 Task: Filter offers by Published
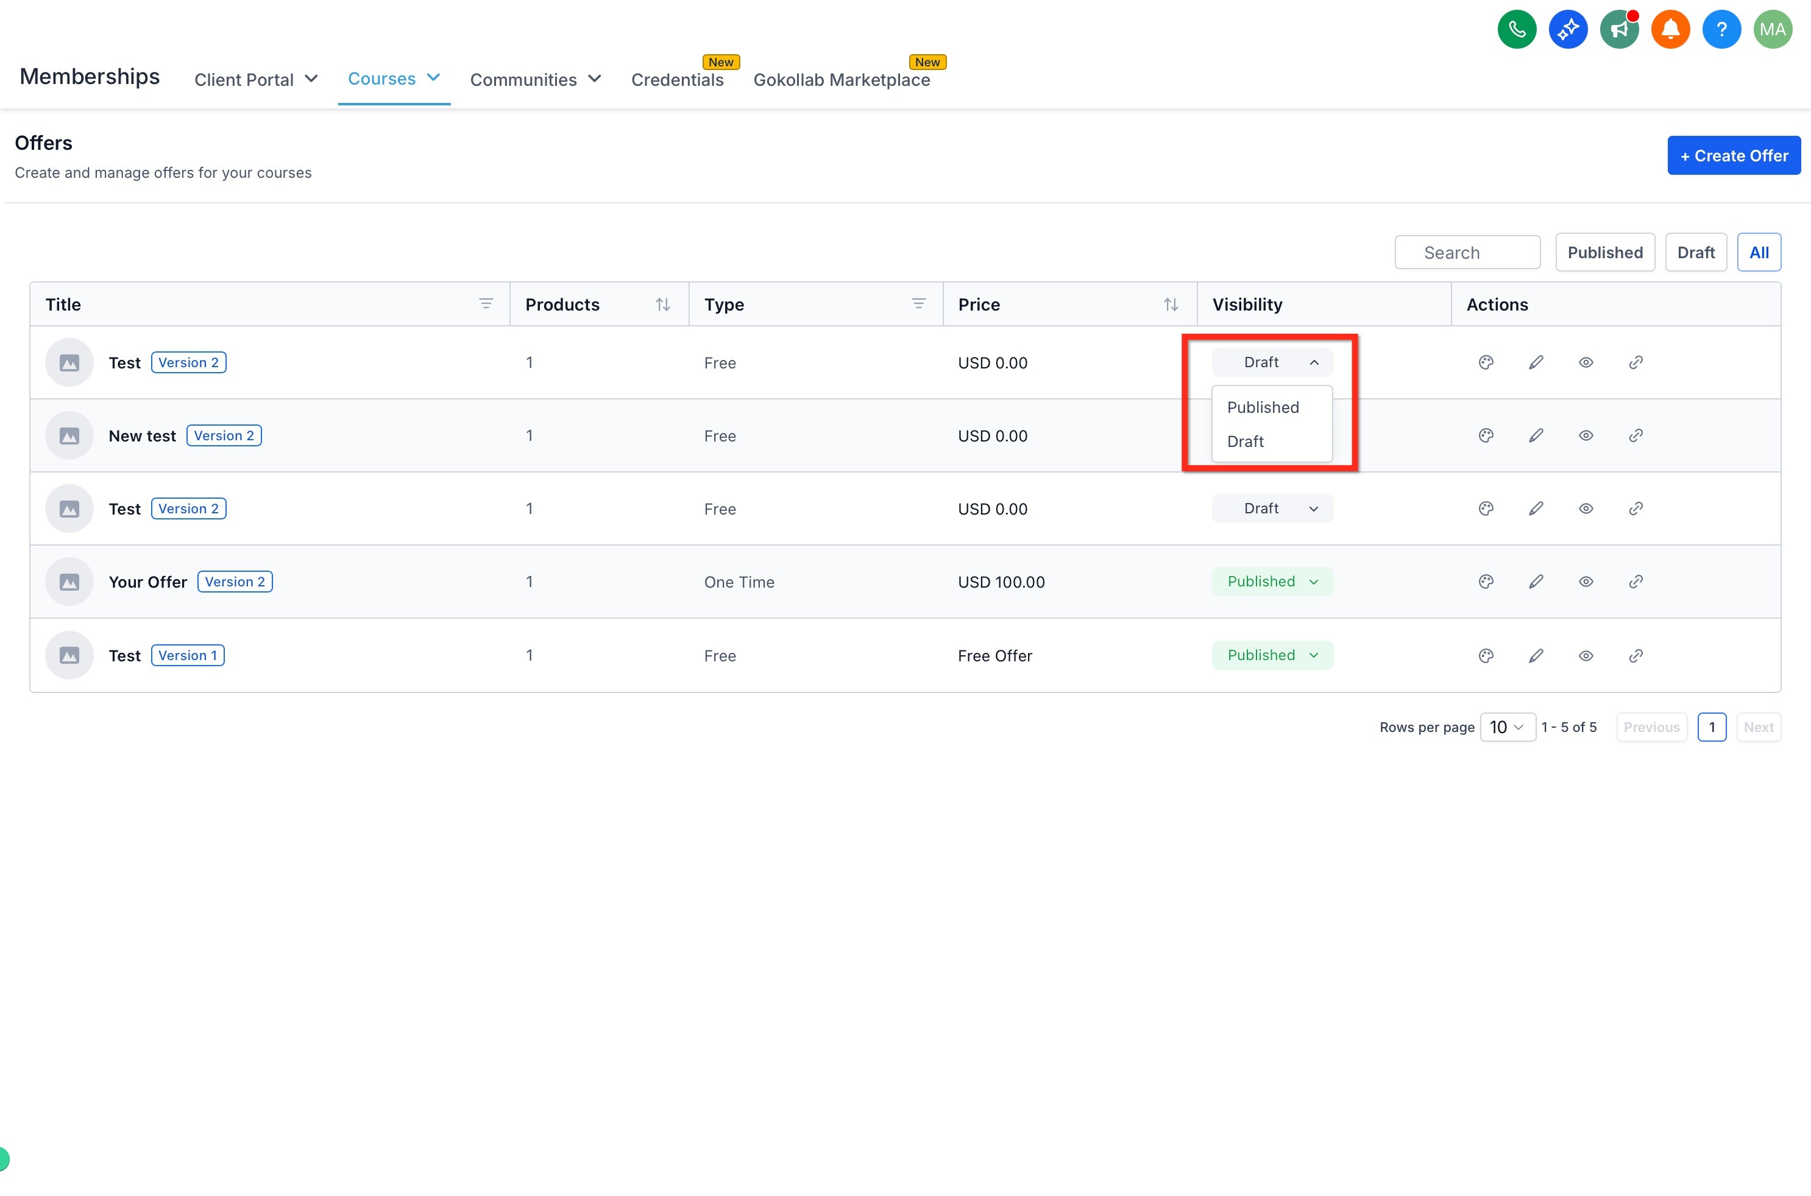click(1604, 253)
